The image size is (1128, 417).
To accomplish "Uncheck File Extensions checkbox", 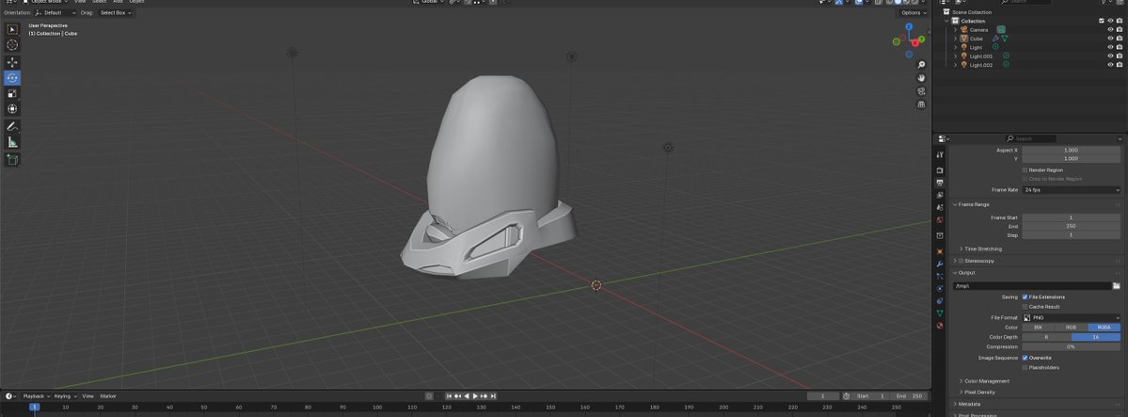I will [1025, 297].
